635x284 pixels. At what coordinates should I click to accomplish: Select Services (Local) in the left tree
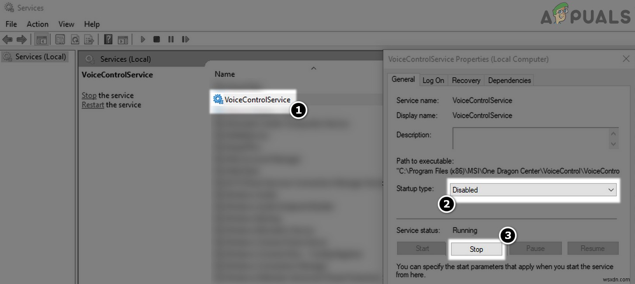40,57
